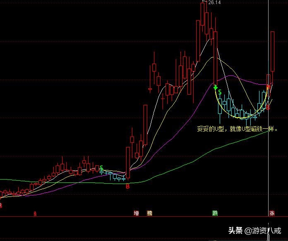Click the red 涨 event marker
Viewport: 288px width, 241px height.
tap(272, 213)
